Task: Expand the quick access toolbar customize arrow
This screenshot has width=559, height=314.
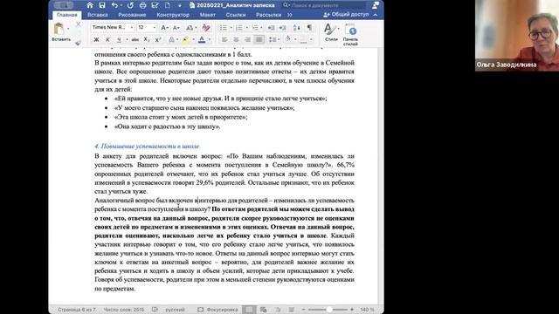Action: pos(180,5)
